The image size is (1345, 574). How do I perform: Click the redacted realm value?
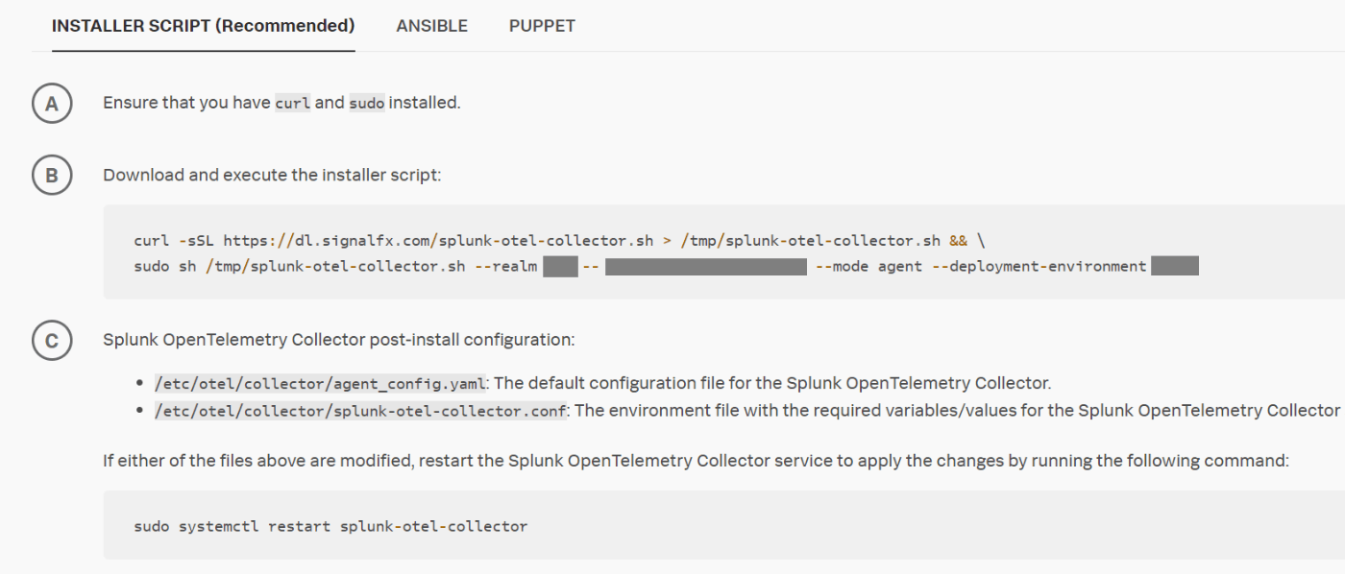point(559,266)
